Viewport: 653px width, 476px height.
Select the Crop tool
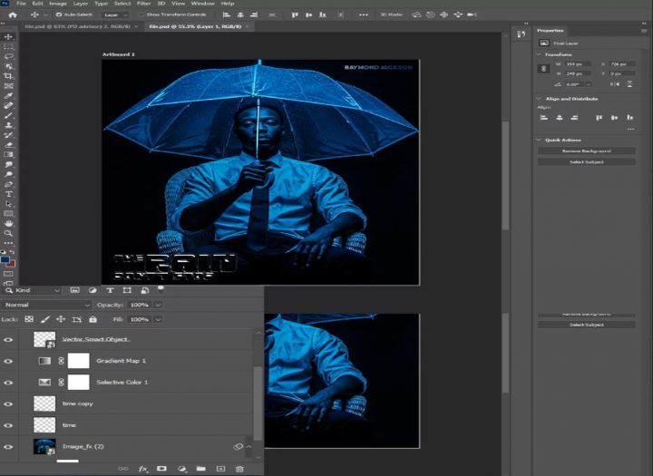[8, 76]
